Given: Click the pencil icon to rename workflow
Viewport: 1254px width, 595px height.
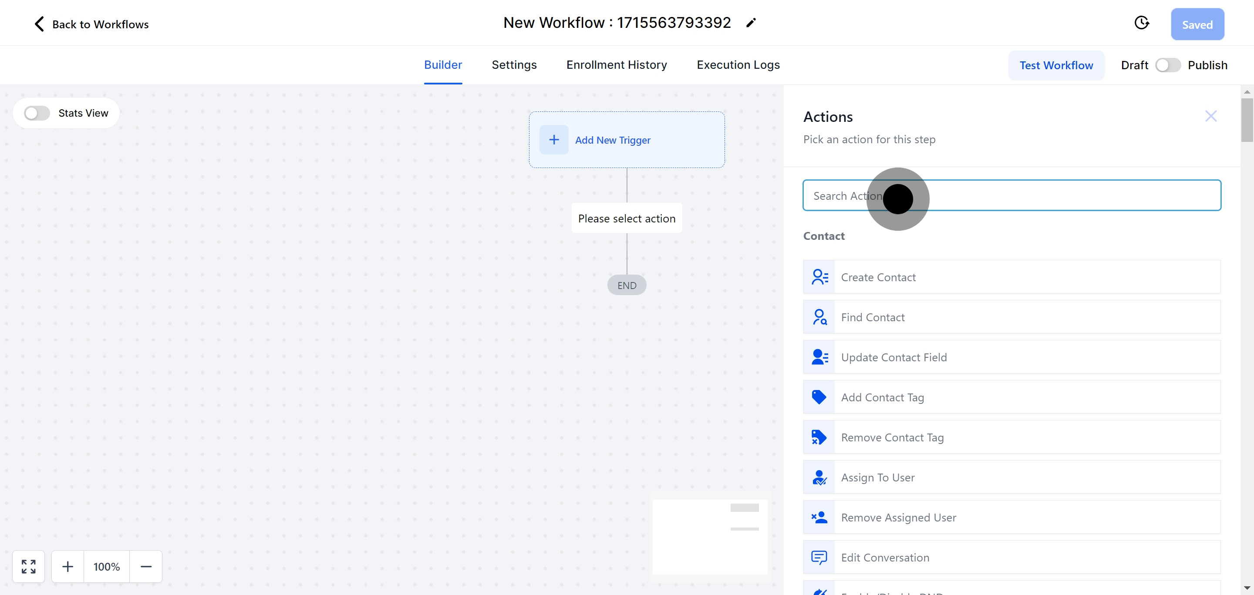Looking at the screenshot, I should click(x=751, y=23).
